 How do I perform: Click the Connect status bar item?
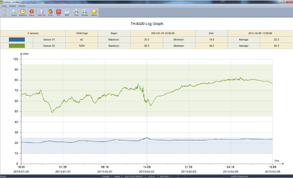(105, 177)
